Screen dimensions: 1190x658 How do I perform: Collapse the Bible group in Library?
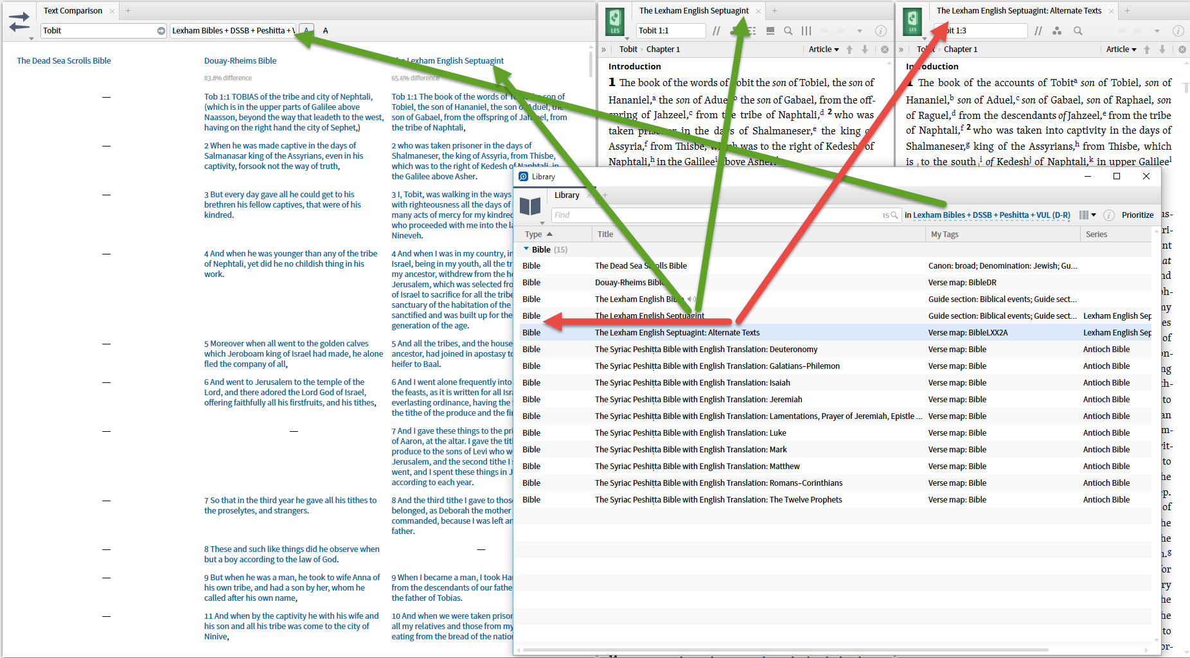[526, 249]
